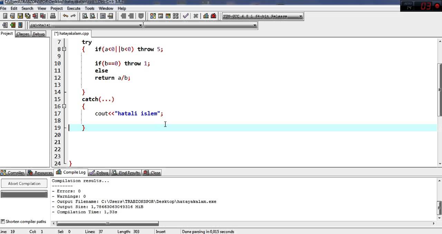Screen dimensions: 442x234
Task: Click the compile log horizontal scrollbar thumb
Action: [107, 224]
